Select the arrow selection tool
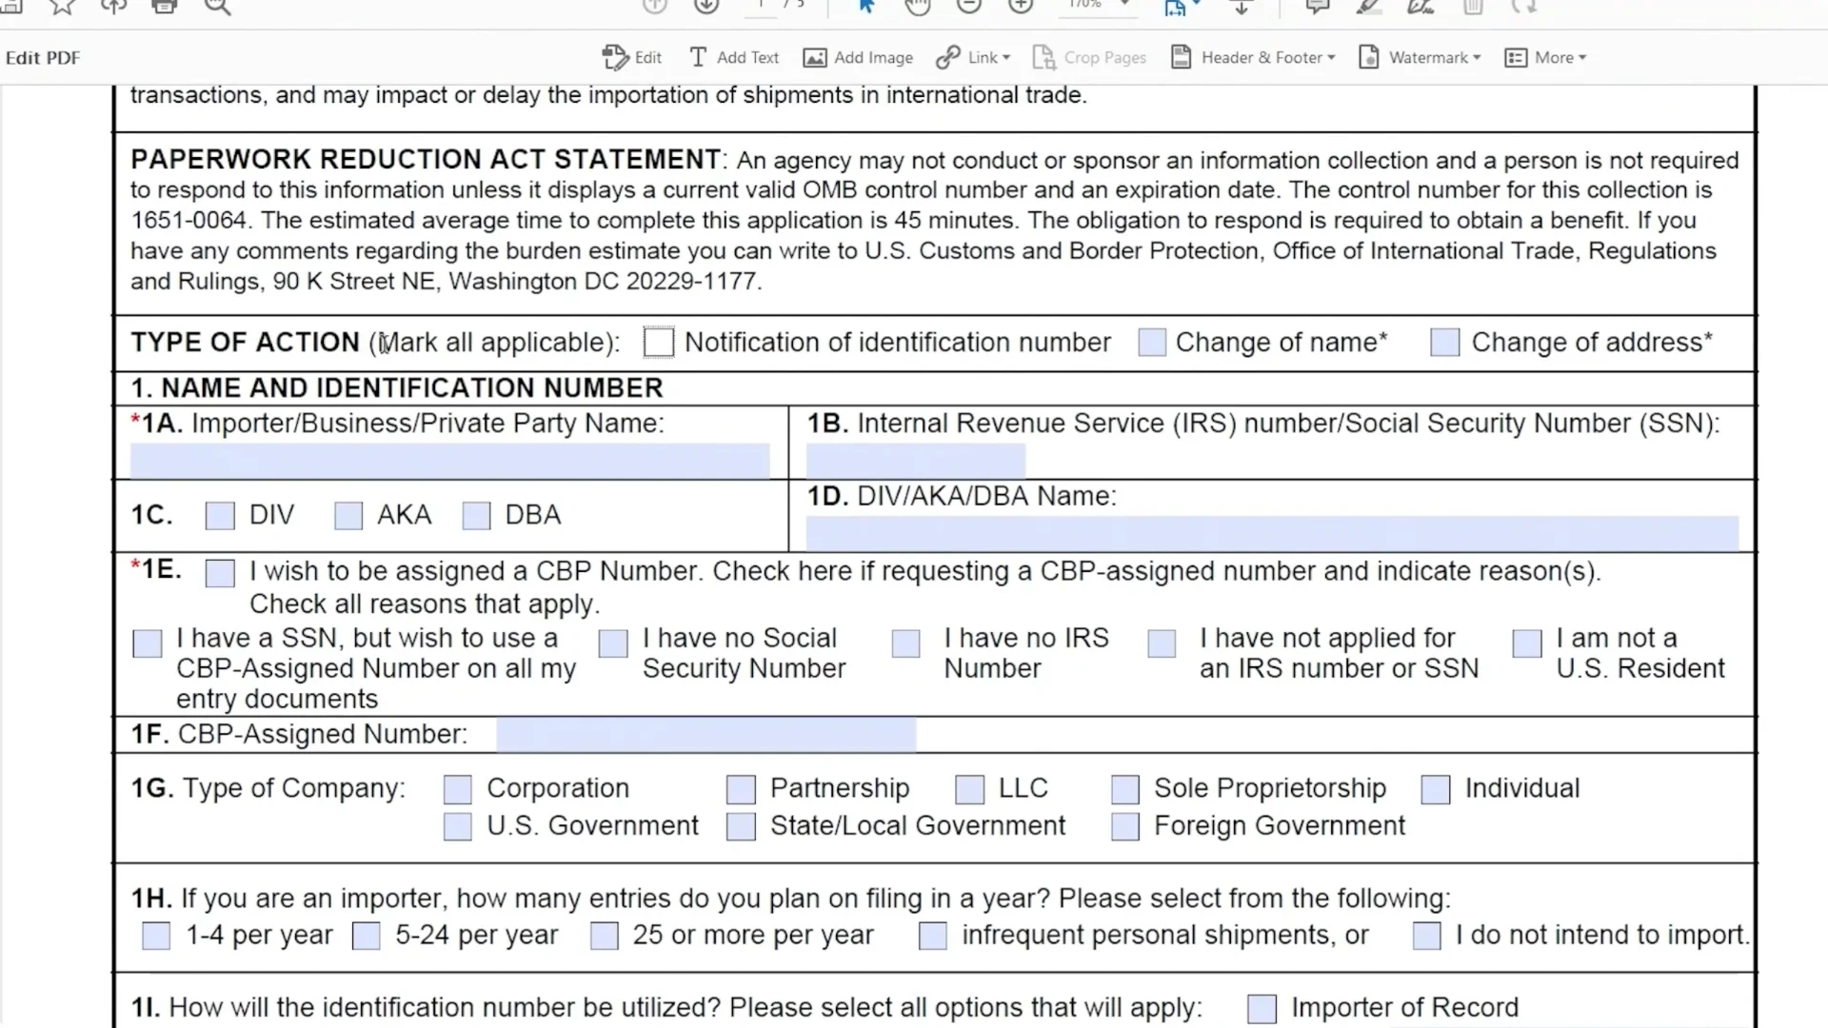This screenshot has width=1828, height=1028. pyautogui.click(x=865, y=7)
